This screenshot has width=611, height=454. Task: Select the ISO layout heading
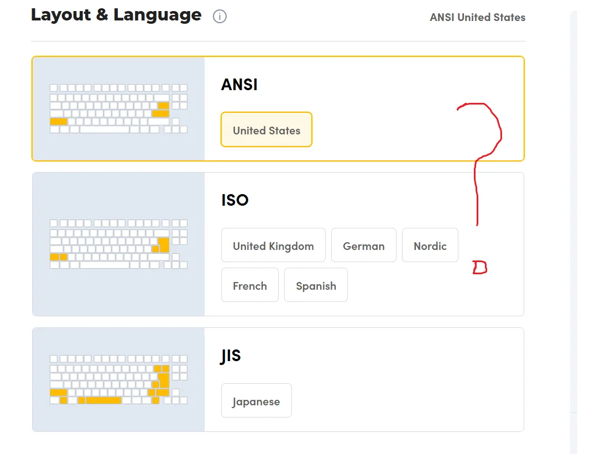pyautogui.click(x=235, y=200)
